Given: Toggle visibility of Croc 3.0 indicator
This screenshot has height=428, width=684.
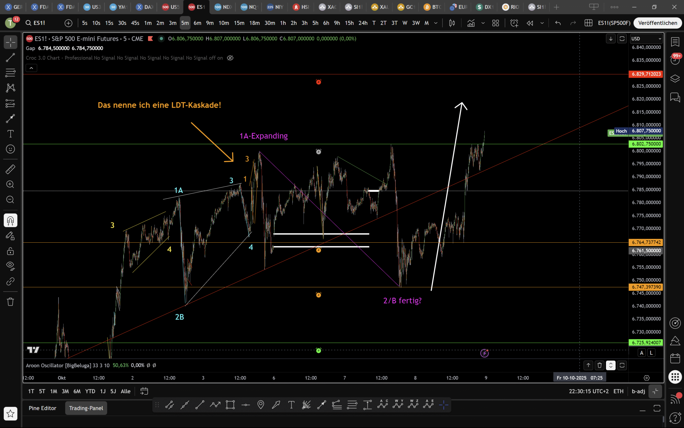Looking at the screenshot, I should 230,58.
